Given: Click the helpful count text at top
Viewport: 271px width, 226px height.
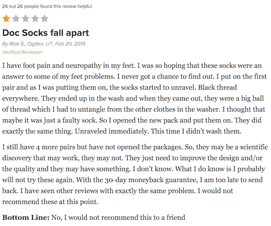Looking at the screenshot, I should [47, 6].
